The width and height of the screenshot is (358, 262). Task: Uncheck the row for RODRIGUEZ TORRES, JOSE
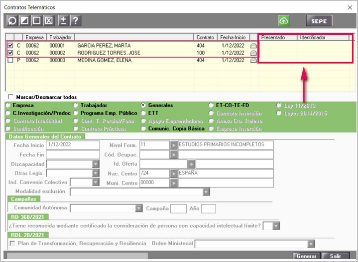pos(10,53)
